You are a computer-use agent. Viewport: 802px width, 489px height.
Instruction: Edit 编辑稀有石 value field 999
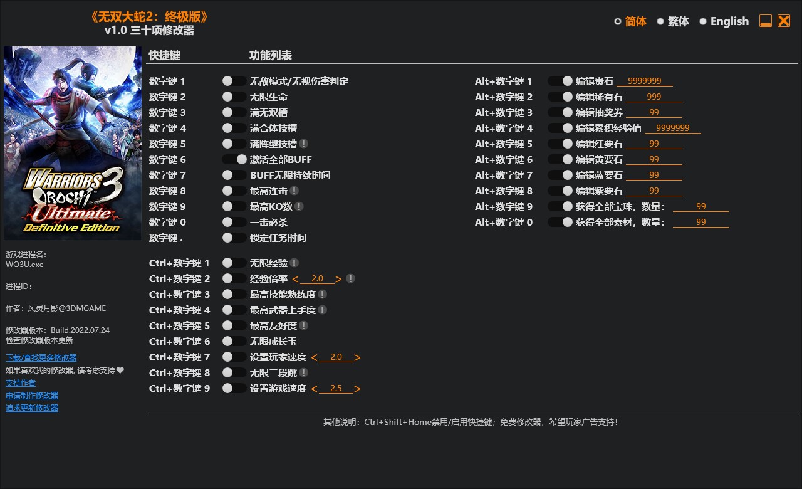[654, 97]
